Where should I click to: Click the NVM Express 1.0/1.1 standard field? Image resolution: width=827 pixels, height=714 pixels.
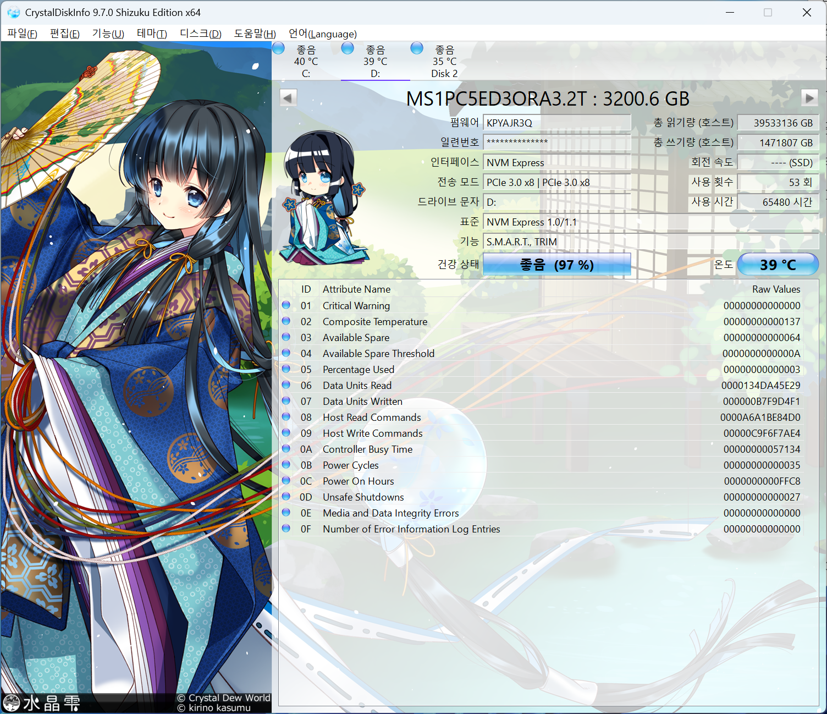pos(651,222)
